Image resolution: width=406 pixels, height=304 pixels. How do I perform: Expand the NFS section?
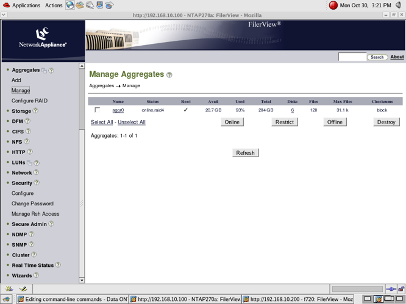coord(17,142)
